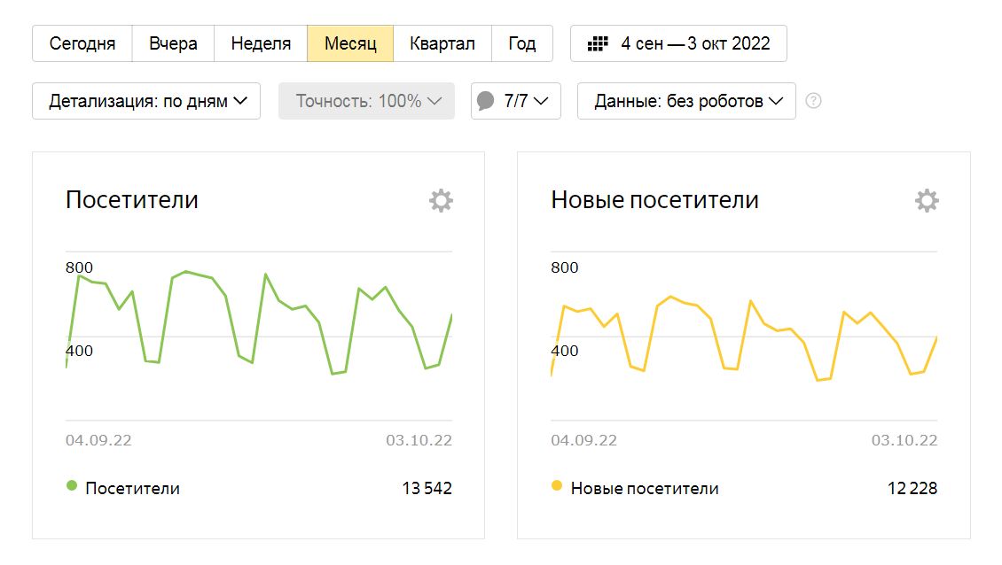Viewport: 1002px width, 565px height.
Task: Click the green Посетители legend dot
Action: tap(72, 486)
